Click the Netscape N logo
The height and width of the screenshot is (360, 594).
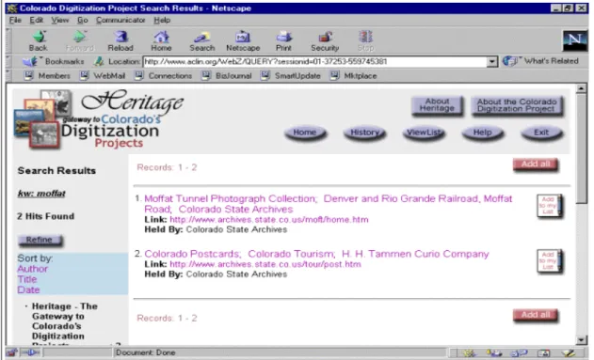coord(574,40)
